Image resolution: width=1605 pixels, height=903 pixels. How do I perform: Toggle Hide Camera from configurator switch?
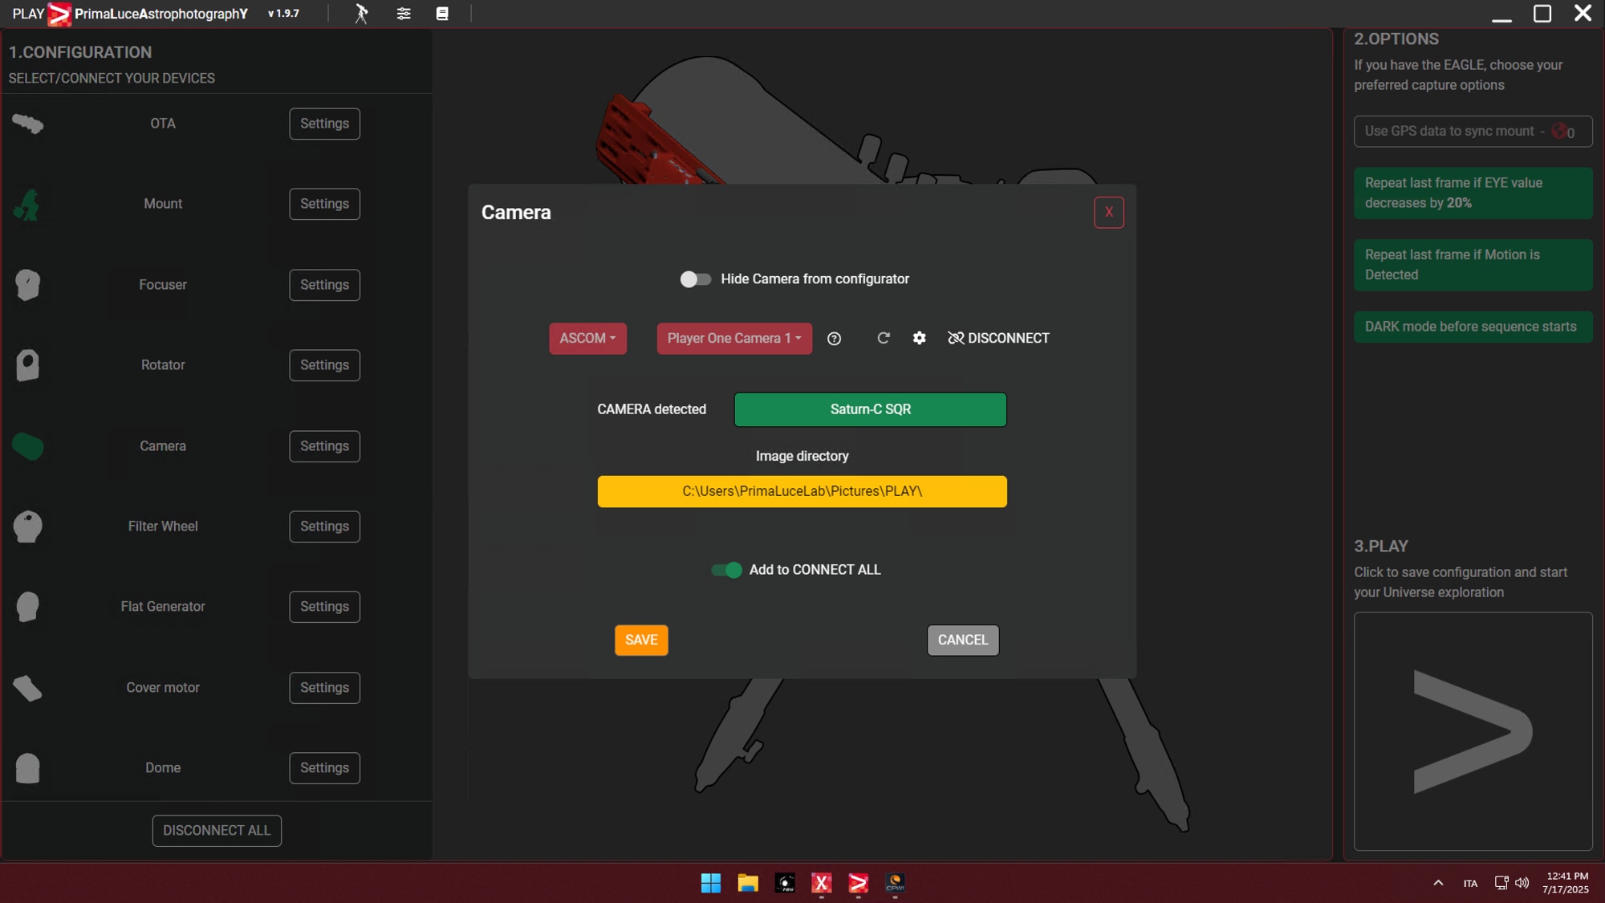click(x=695, y=279)
